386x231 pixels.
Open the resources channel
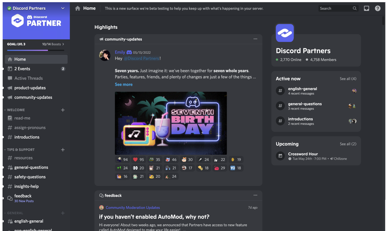[36, 158]
